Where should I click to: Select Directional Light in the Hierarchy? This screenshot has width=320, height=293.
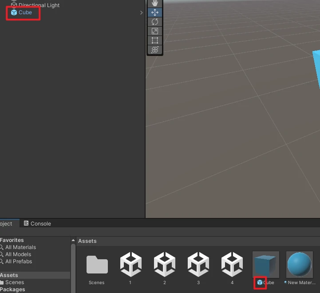[39, 5]
